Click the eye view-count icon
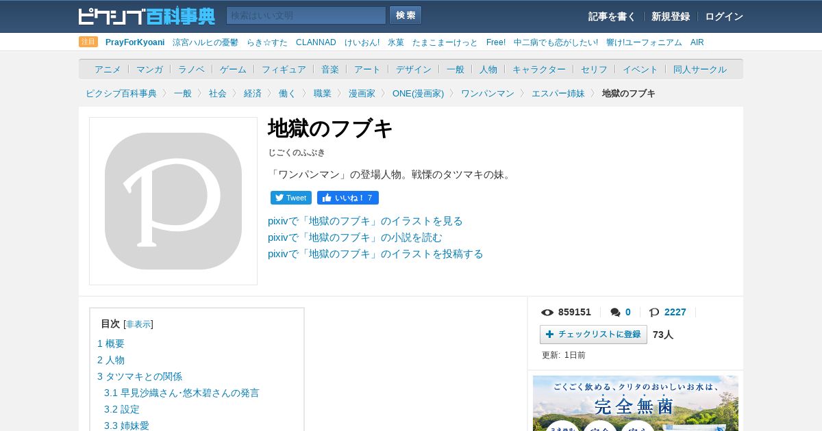Image resolution: width=822 pixels, height=431 pixels. click(547, 313)
